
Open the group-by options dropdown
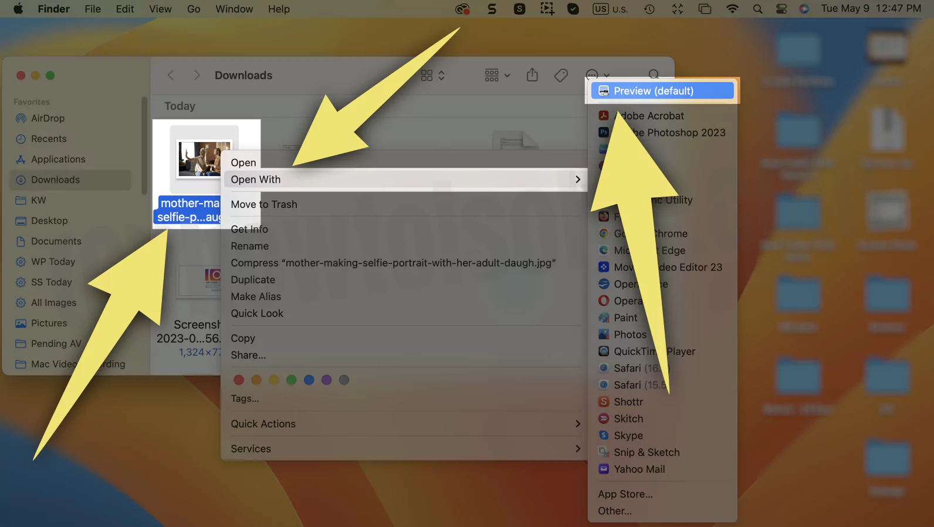[498, 75]
